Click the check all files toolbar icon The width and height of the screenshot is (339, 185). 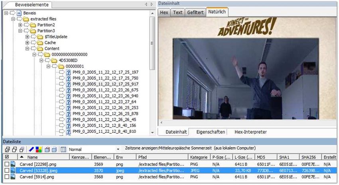(x=7, y=149)
